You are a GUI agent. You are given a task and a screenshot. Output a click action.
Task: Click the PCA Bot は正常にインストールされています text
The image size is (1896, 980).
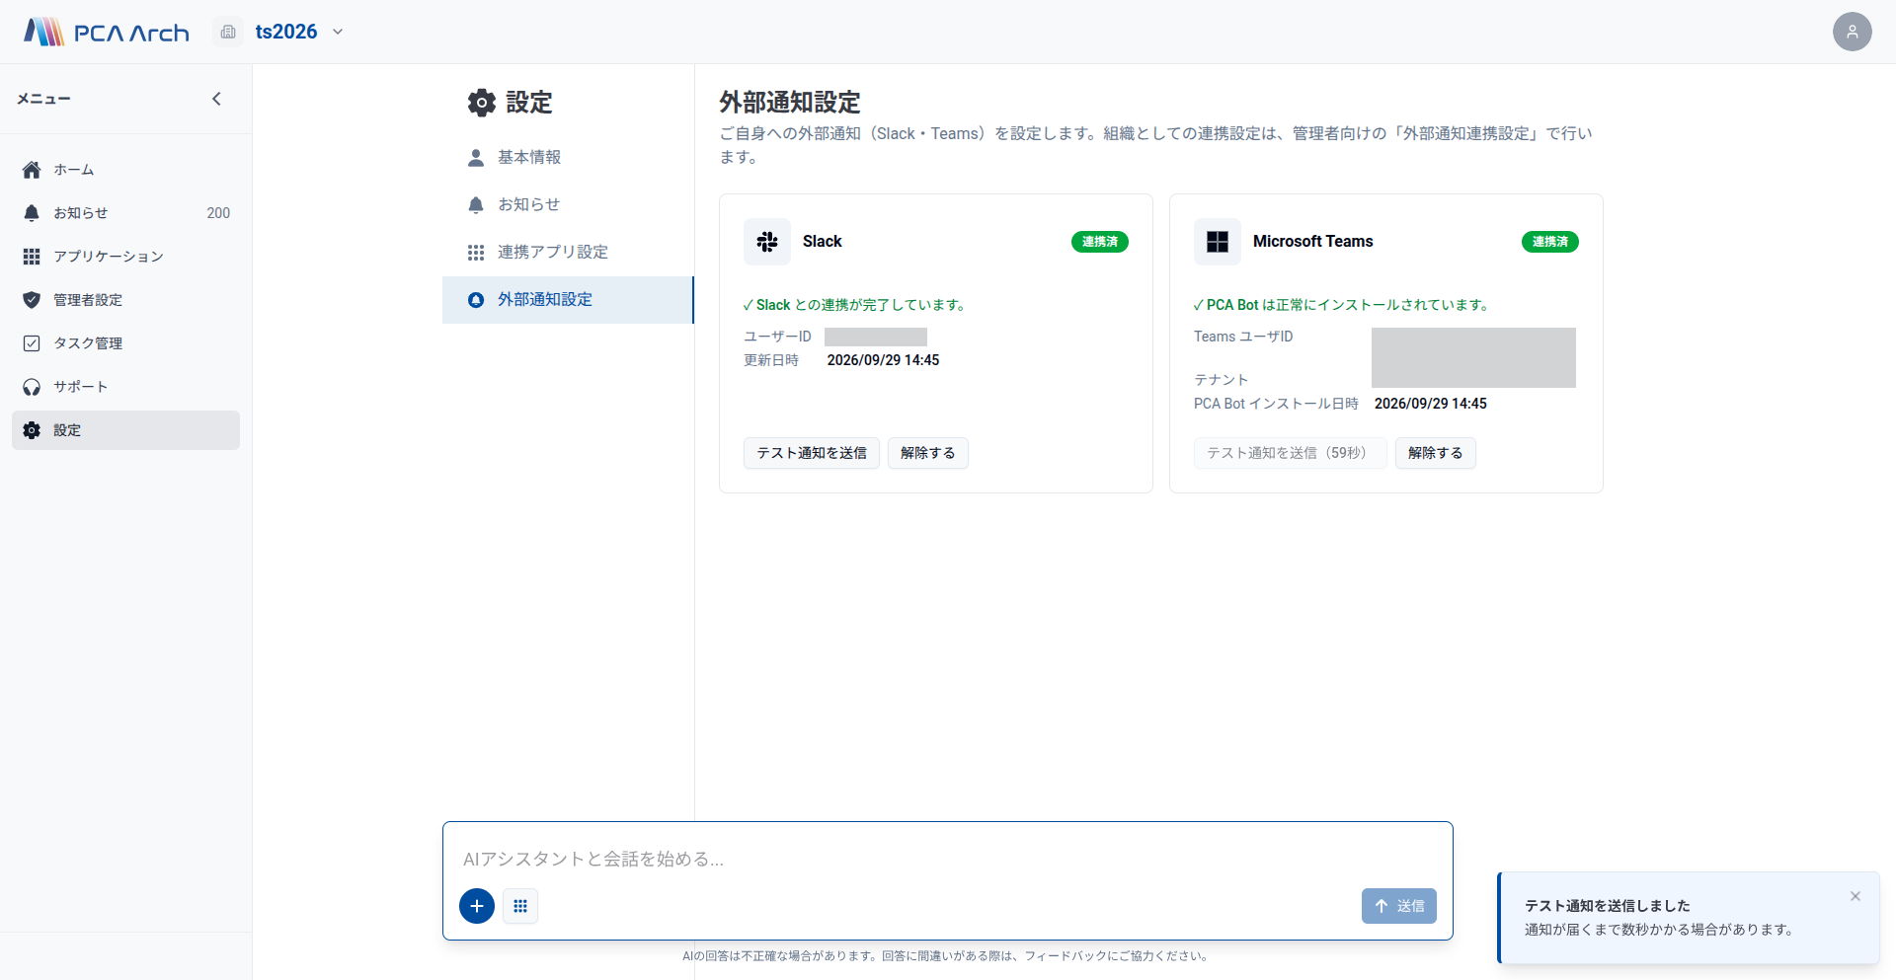(1343, 305)
